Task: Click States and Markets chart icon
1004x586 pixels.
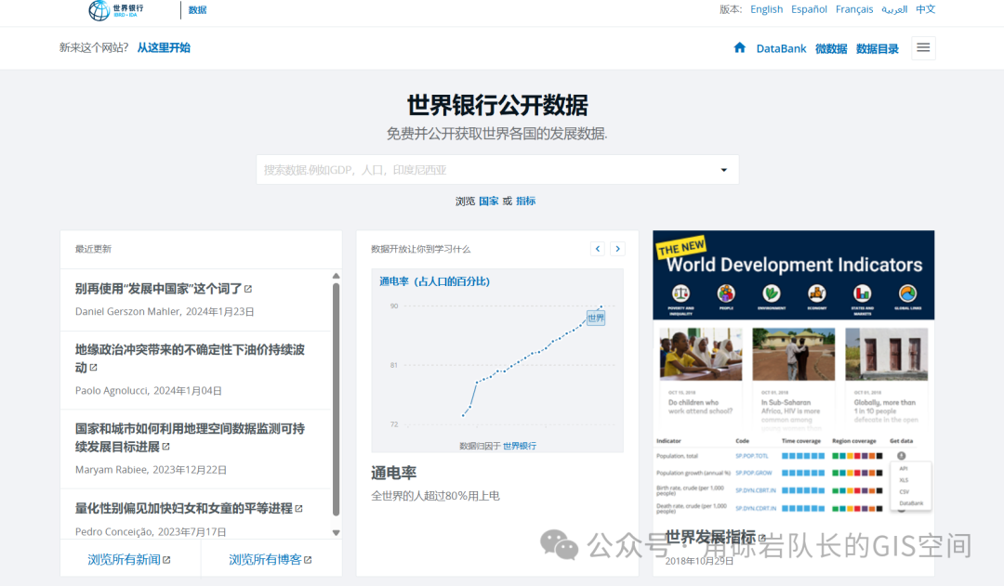Action: tap(863, 293)
